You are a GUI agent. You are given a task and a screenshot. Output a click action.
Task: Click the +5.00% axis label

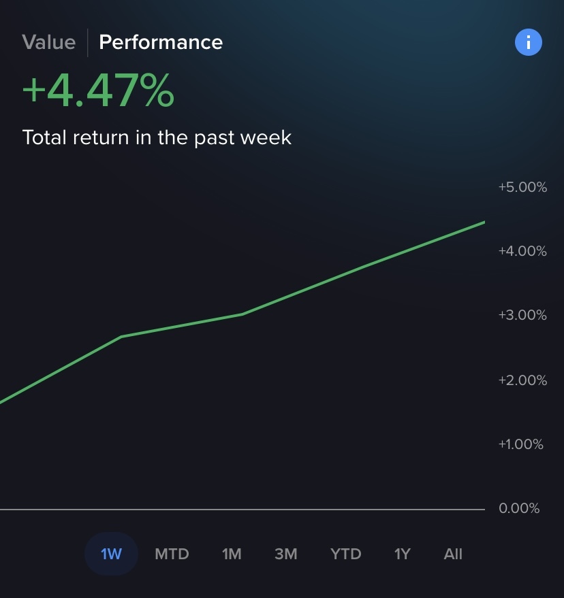coord(522,187)
